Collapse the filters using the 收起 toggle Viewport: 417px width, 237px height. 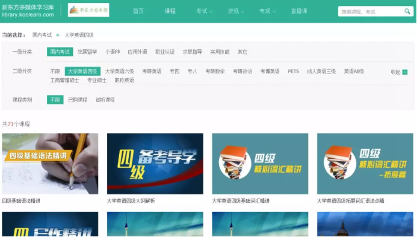[399, 72]
